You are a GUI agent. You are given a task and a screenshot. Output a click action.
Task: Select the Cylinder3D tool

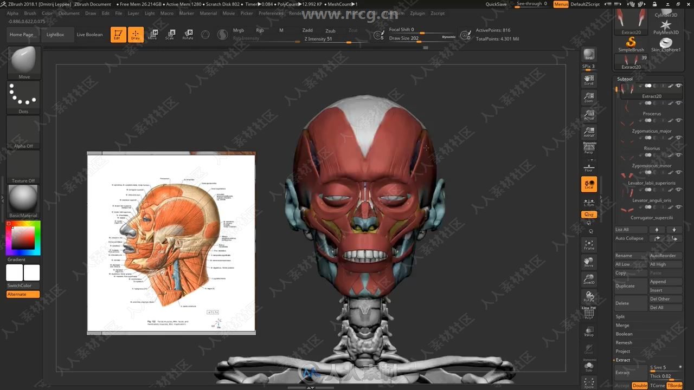(666, 14)
